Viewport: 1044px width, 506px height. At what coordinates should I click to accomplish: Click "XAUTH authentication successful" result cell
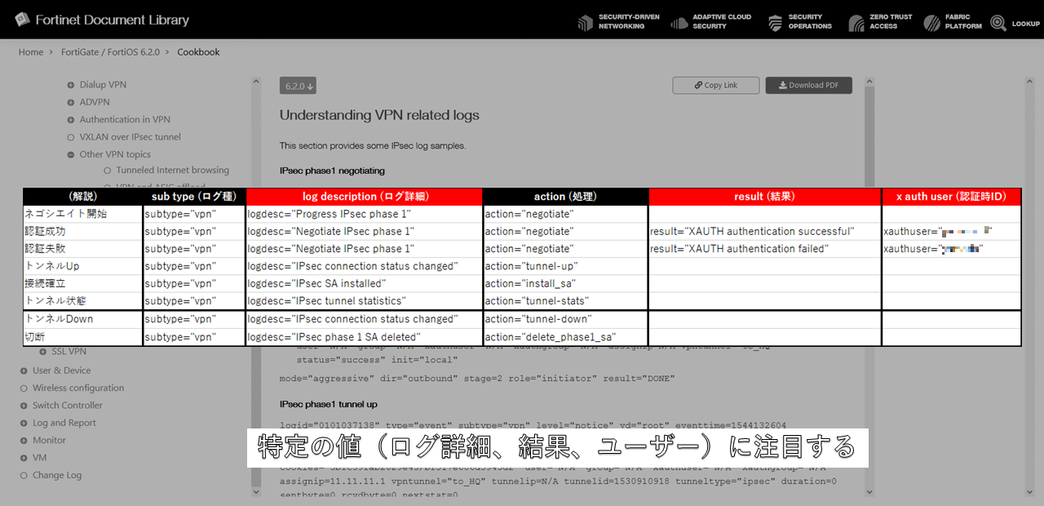(765, 232)
